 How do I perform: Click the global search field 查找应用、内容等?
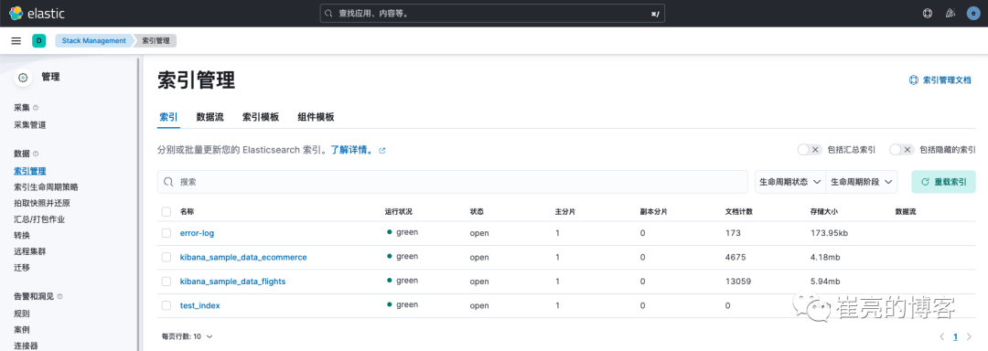click(x=492, y=13)
